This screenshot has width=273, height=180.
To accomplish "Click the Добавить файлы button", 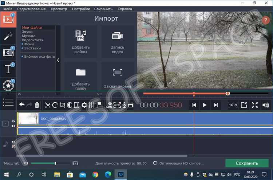I will point(81,42).
